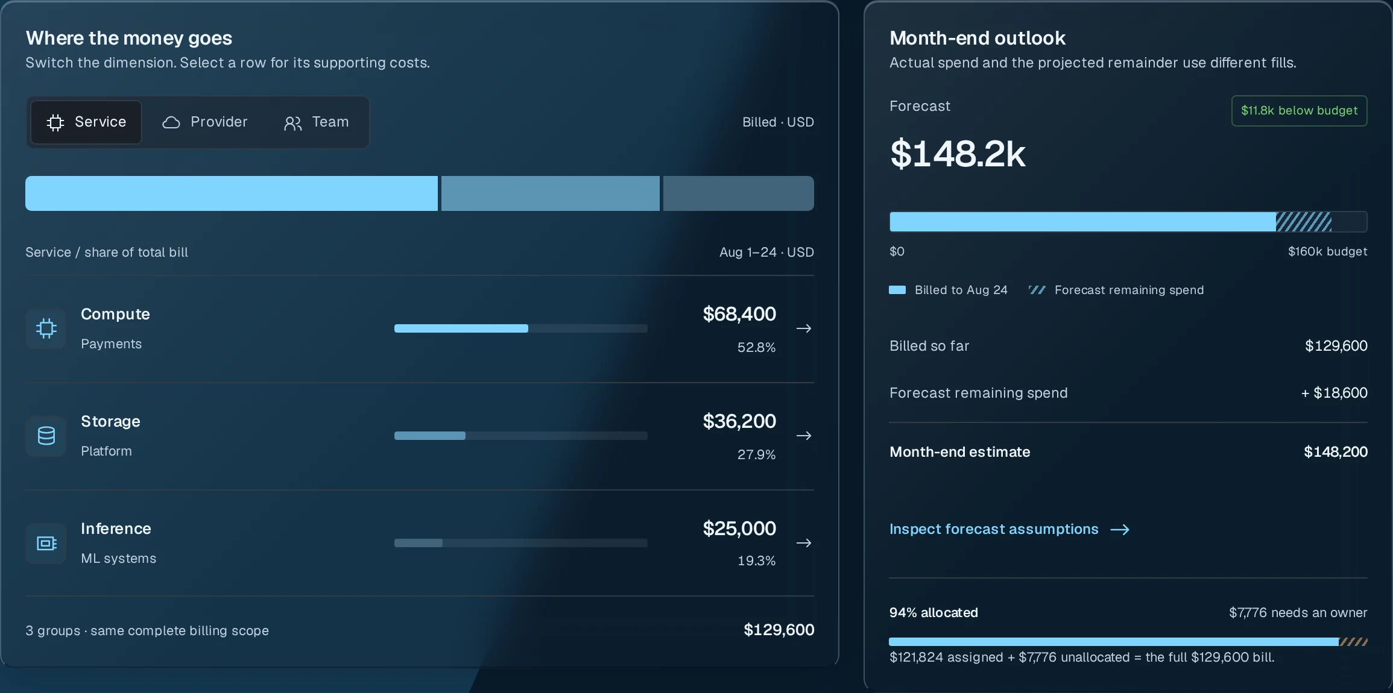
Task: Click the people icon beside Team
Action: coord(293,124)
